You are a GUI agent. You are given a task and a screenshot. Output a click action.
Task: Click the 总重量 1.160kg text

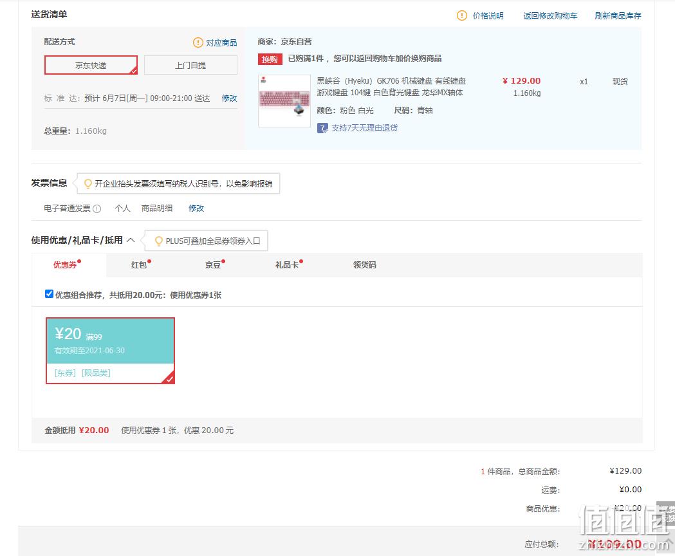click(x=75, y=131)
